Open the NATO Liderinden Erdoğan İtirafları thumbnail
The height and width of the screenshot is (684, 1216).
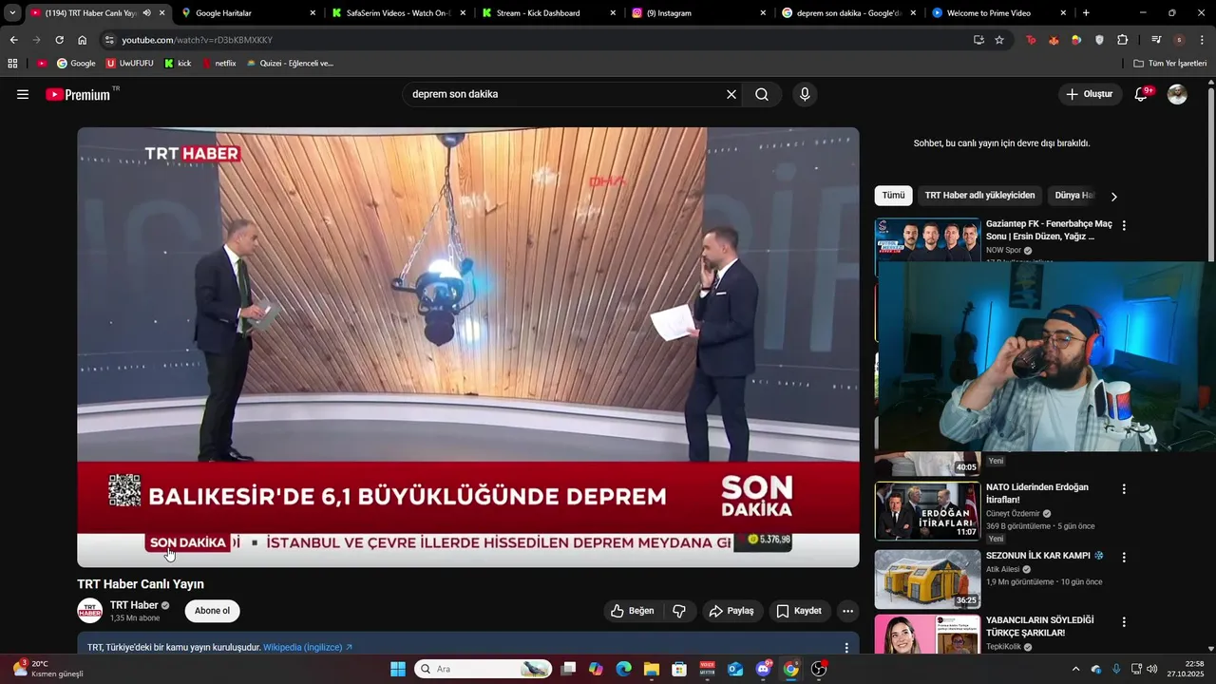click(x=927, y=511)
